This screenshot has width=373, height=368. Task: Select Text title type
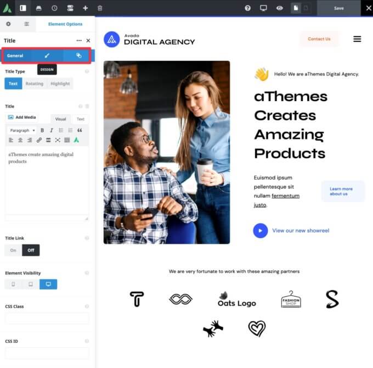pyautogui.click(x=13, y=83)
